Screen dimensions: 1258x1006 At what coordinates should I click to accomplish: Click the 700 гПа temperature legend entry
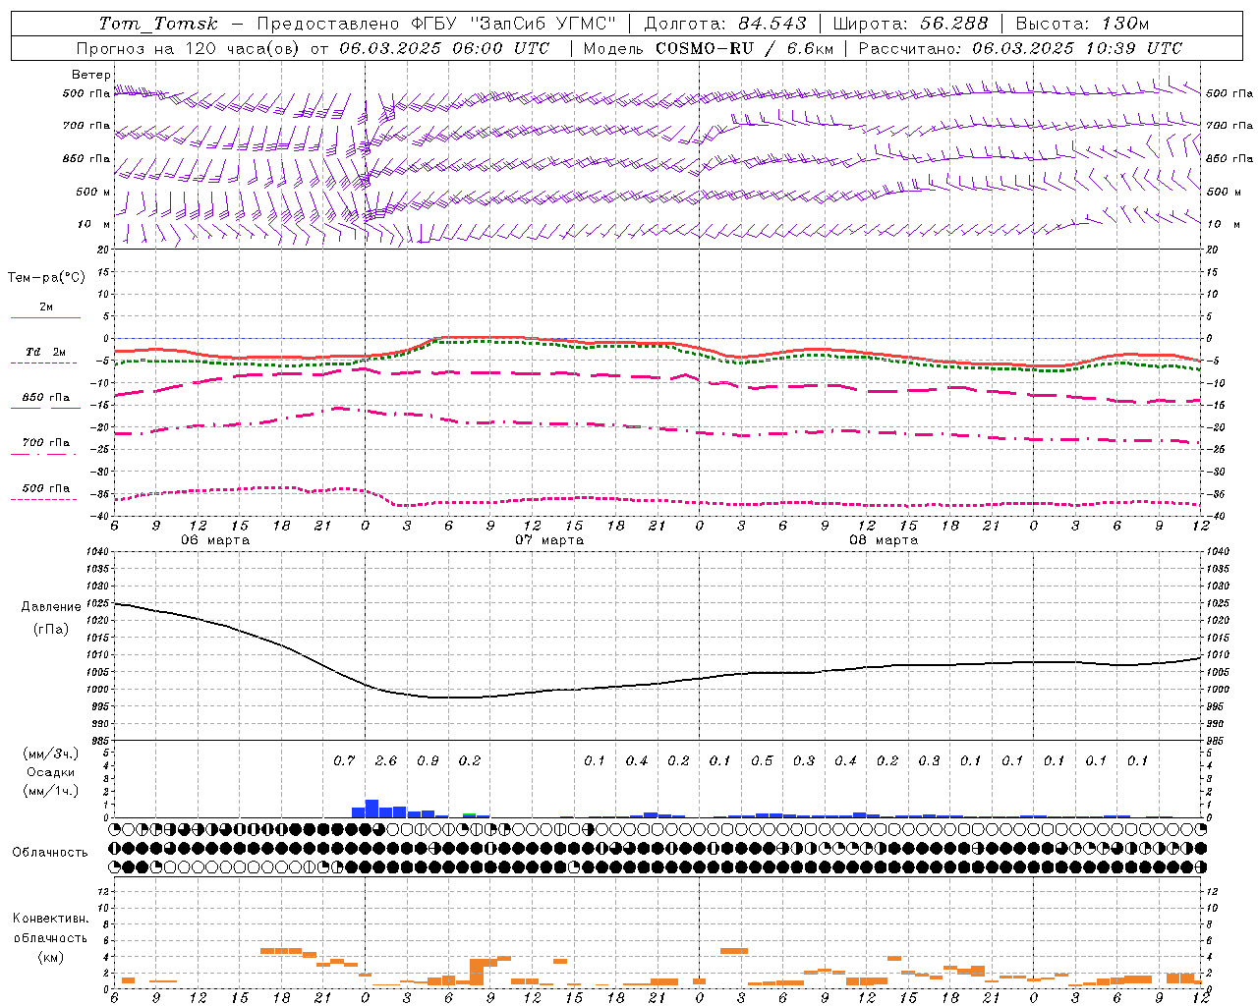46,443
